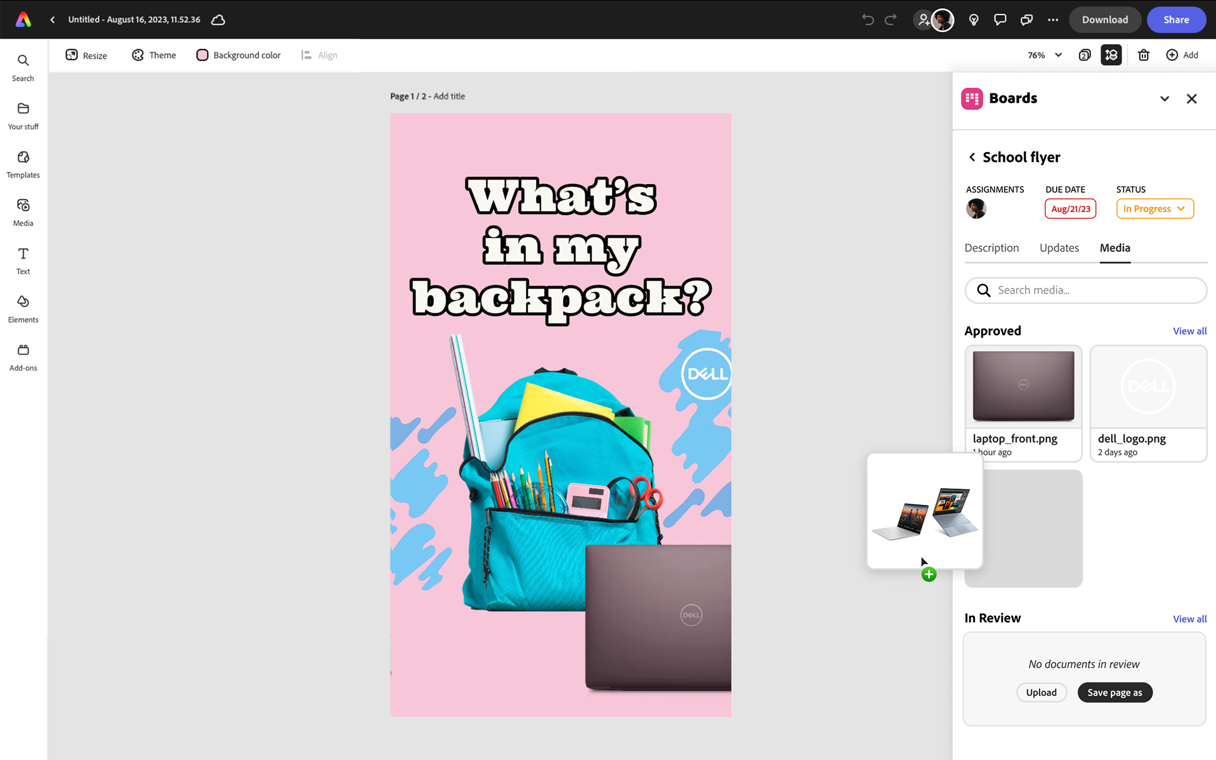Delete the current page with the trash icon
Screen dimensions: 1216x760
tap(1144, 54)
